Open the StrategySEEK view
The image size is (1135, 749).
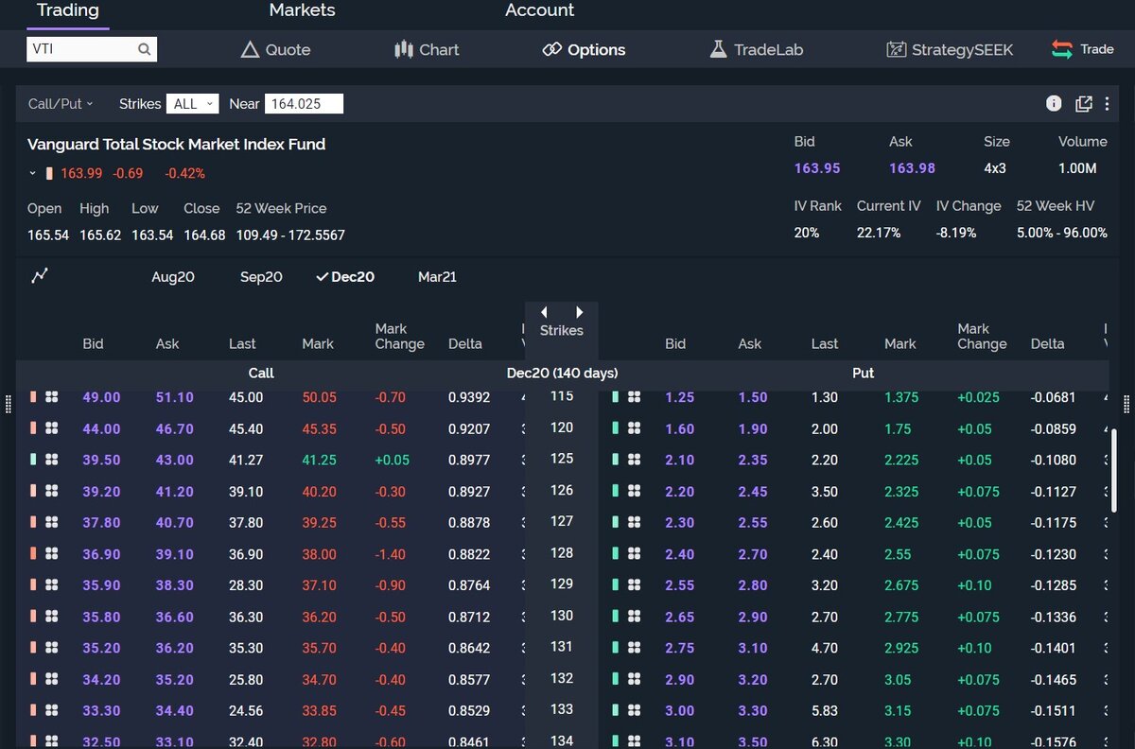(950, 49)
